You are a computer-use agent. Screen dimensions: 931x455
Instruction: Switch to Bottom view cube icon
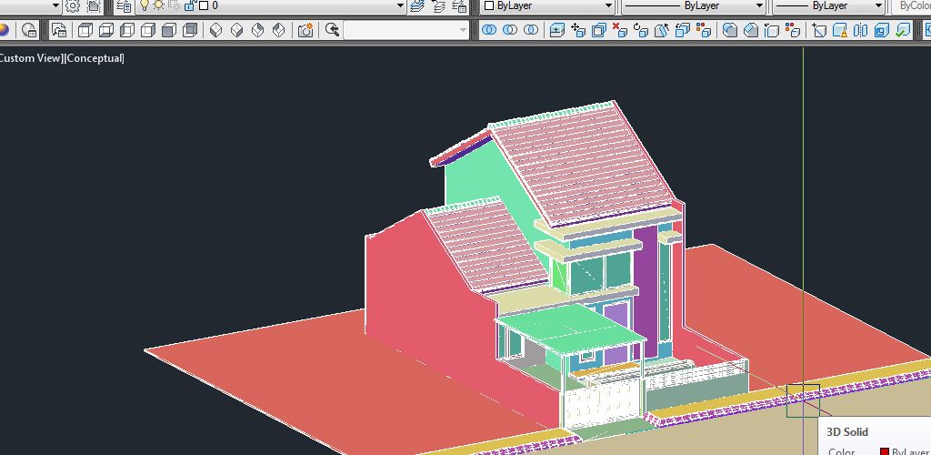tap(106, 30)
